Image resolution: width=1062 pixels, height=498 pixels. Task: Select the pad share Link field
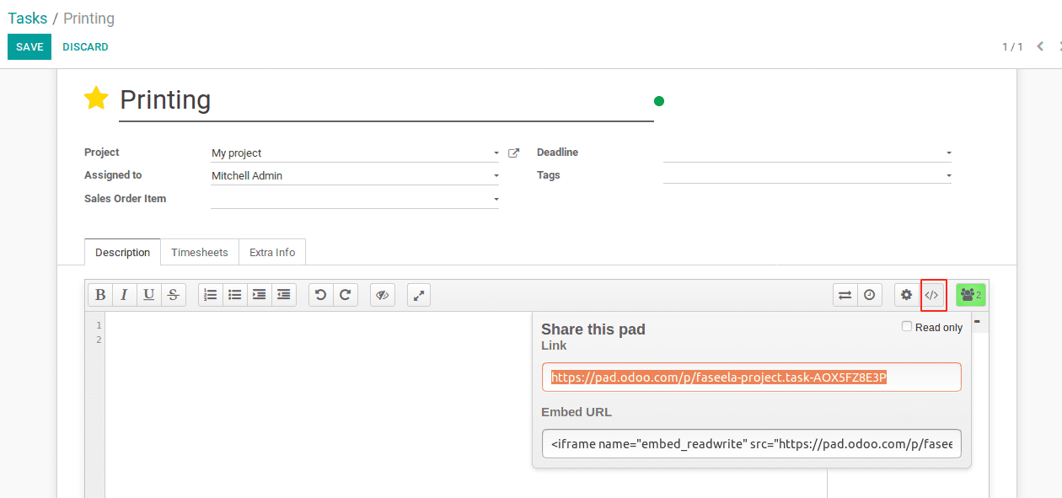[x=752, y=377]
